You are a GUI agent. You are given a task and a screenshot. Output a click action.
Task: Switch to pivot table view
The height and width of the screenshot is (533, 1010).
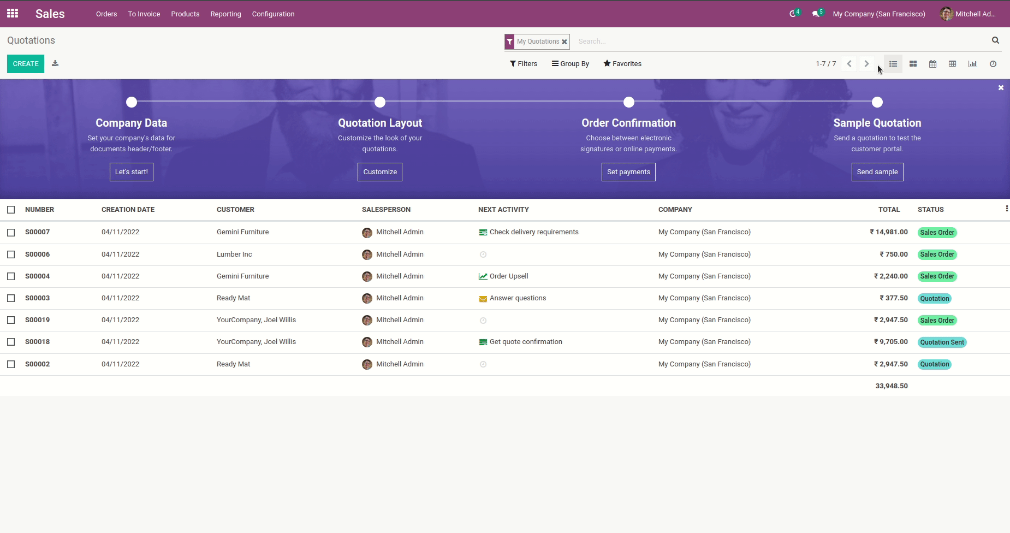952,64
